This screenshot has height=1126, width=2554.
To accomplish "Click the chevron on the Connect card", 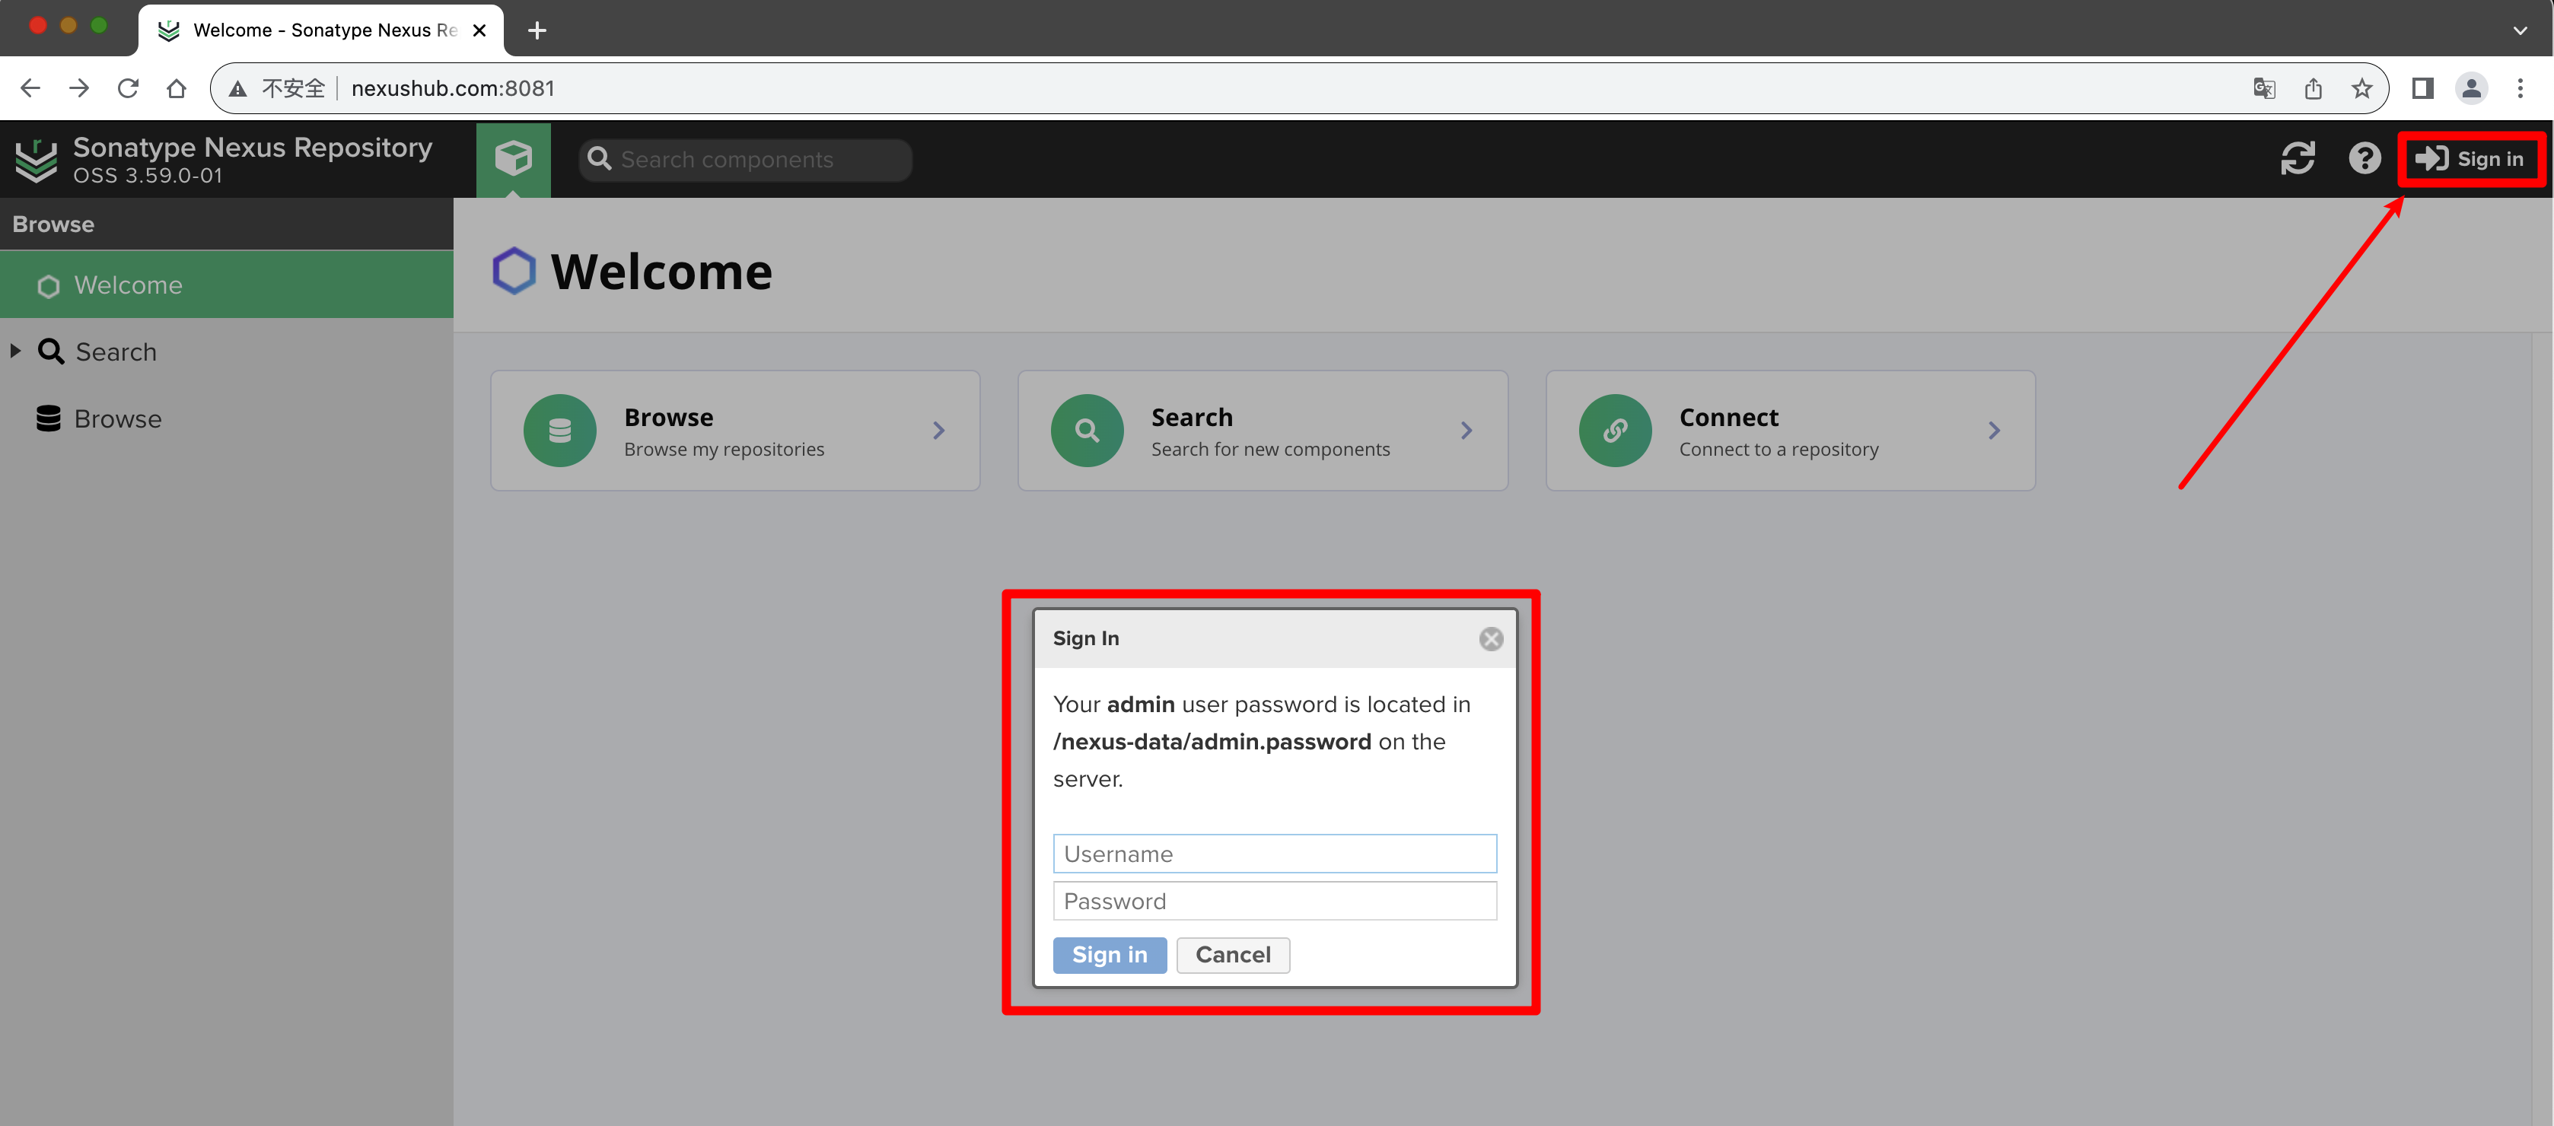I will 1993,430.
